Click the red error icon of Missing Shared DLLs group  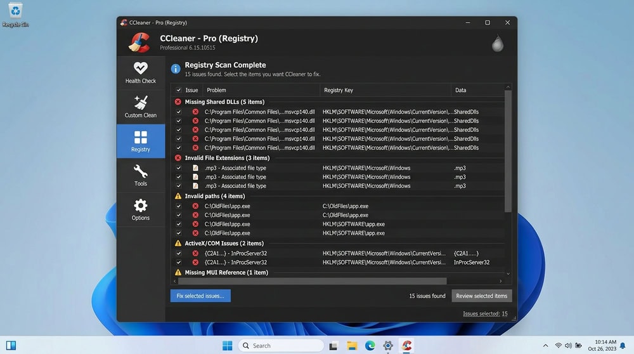coord(178,102)
